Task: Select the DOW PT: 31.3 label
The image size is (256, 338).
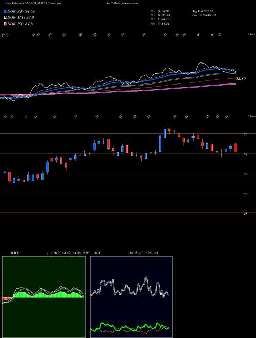Action: pyautogui.click(x=20, y=24)
